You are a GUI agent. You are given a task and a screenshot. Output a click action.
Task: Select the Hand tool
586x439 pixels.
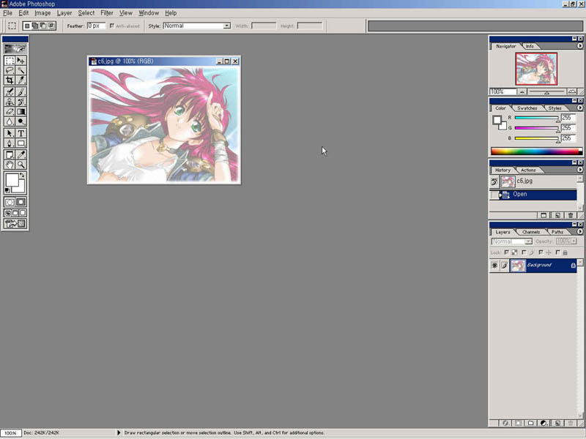tap(10, 165)
